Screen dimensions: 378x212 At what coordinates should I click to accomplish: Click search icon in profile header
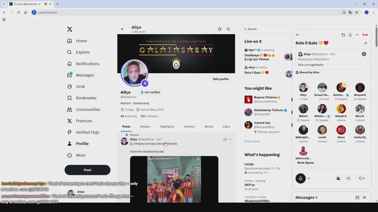click(228, 29)
